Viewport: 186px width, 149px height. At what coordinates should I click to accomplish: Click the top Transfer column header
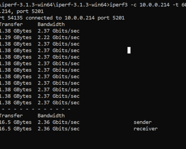[11, 24]
